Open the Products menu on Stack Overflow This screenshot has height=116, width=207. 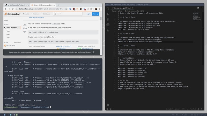(26, 14)
